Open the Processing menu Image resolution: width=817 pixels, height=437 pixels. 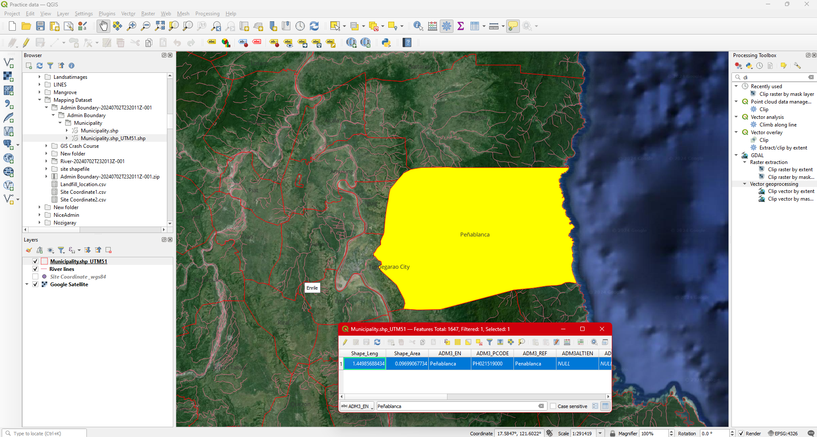coord(207,14)
